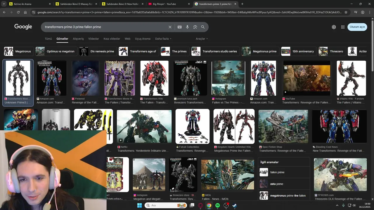Screen dimensions: 374x210
Task: Click the Chrome address bar URL
Action: pos(189,12)
